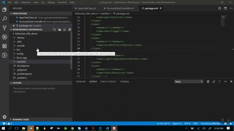Screen dimensions: 234x131
Task: Collapse the MYWORKSPACE section
Action: [x=27, y=30]
